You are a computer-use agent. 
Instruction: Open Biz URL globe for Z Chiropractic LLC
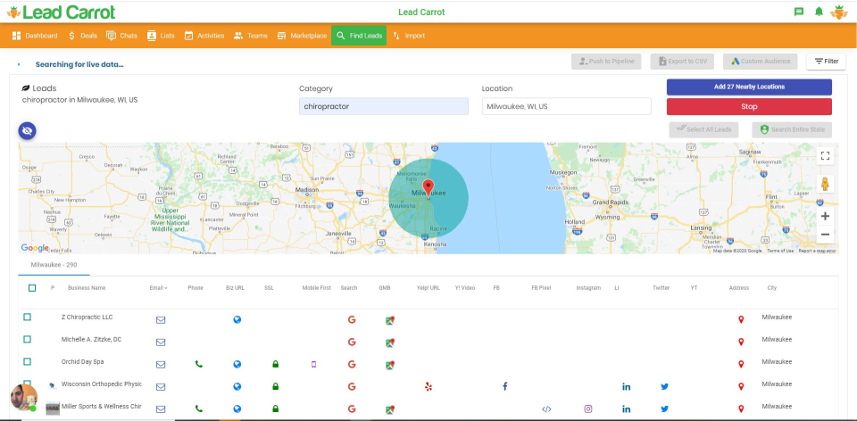pyautogui.click(x=237, y=320)
